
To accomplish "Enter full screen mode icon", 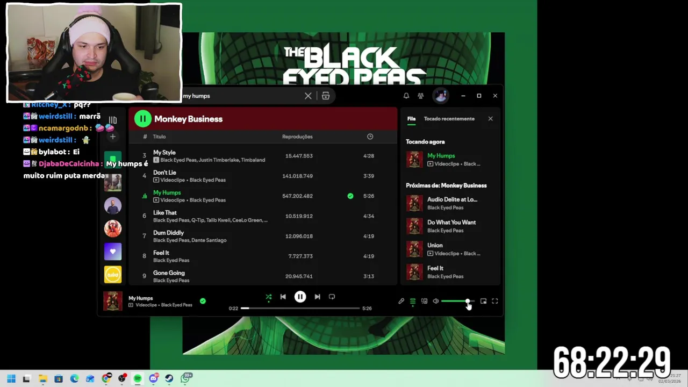I will 494,302.
